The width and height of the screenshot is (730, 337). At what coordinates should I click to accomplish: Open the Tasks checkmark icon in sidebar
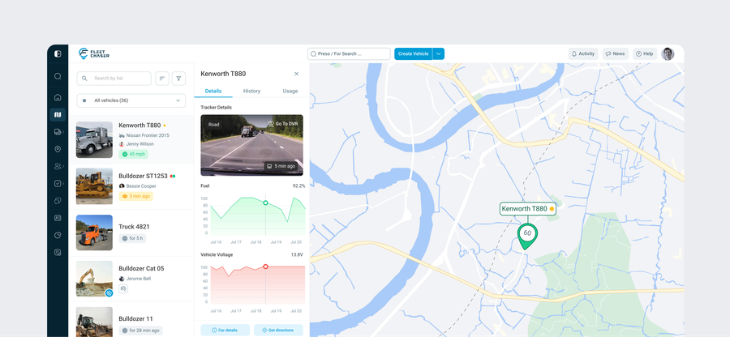point(58,184)
